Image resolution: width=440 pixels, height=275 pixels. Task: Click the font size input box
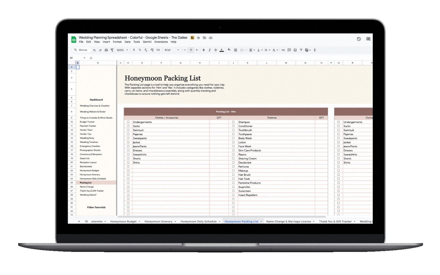tap(191, 50)
